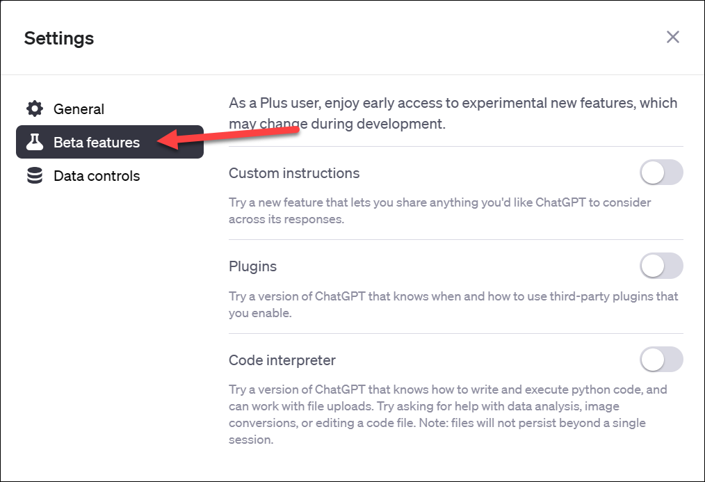
Task: Click the red arrow pointing at Beta features
Action: coord(228,138)
